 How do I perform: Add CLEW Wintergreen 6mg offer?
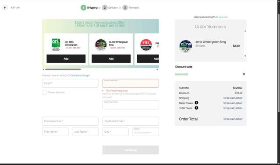(x=111, y=58)
